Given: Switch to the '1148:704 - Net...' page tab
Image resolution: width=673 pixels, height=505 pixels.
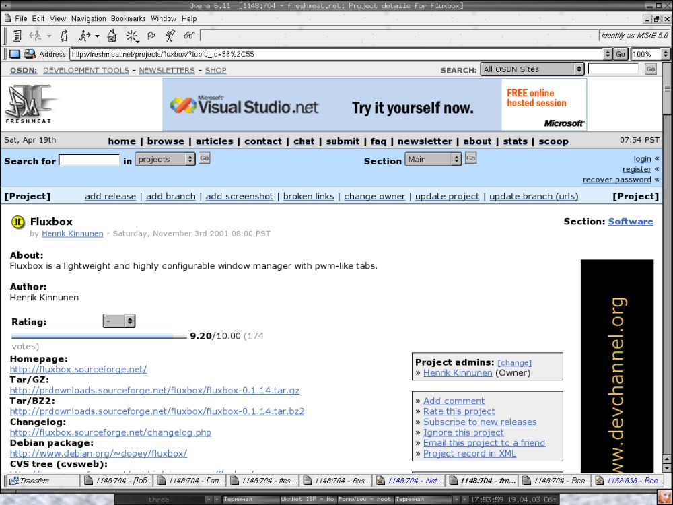Looking at the screenshot, I should click(x=409, y=481).
